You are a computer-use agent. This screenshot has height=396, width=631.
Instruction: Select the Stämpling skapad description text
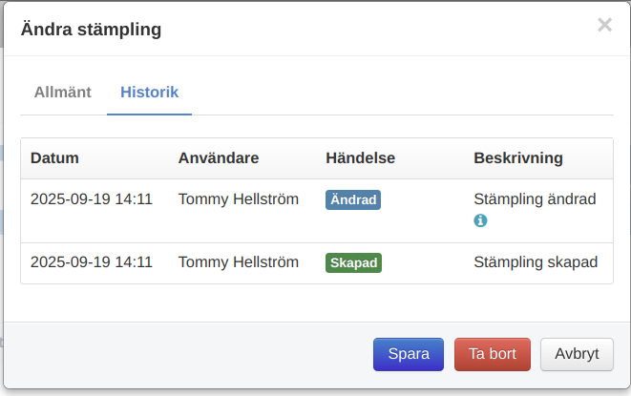point(536,261)
